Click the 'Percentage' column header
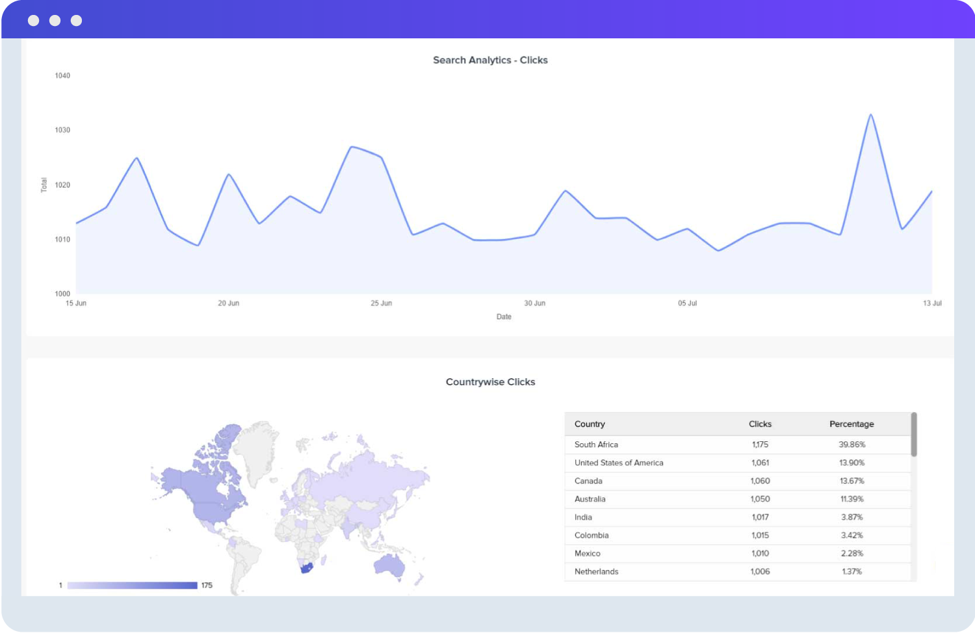This screenshot has height=633, width=975. [851, 424]
